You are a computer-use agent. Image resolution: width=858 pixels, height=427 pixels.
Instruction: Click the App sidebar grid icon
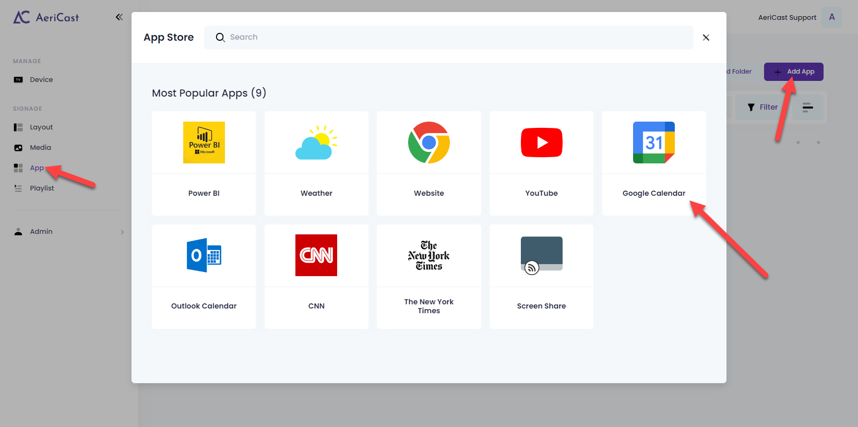pos(18,168)
